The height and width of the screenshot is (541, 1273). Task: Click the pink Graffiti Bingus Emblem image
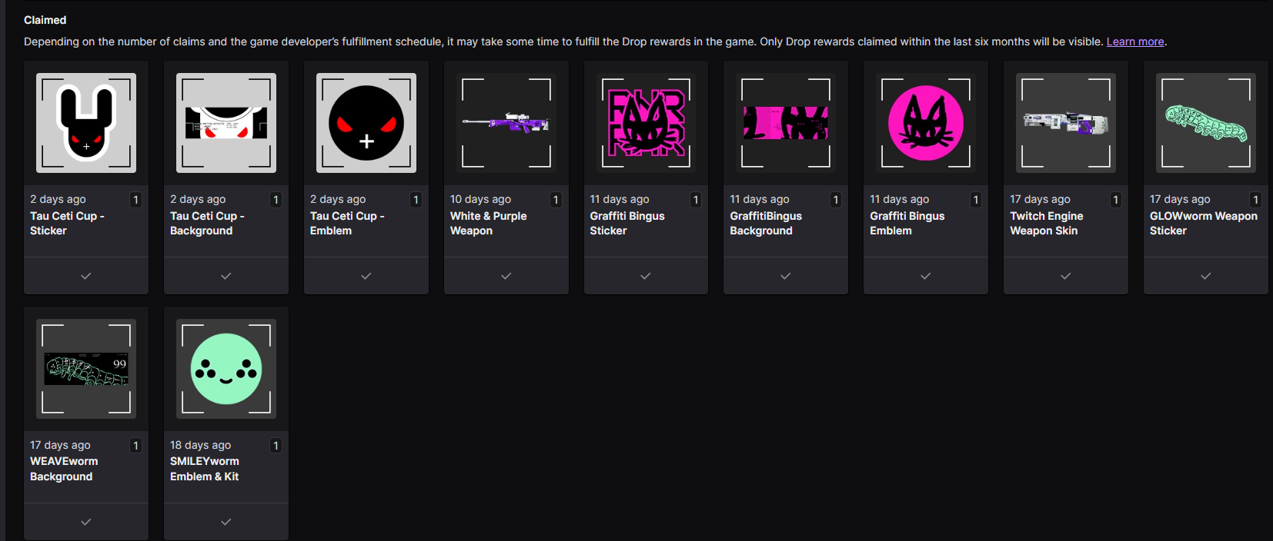tap(926, 123)
